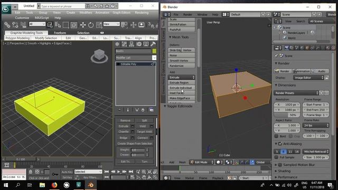The width and height of the screenshot is (338, 190).
Task: Switch to the Freeform ribbon tab
Action: click(x=60, y=33)
